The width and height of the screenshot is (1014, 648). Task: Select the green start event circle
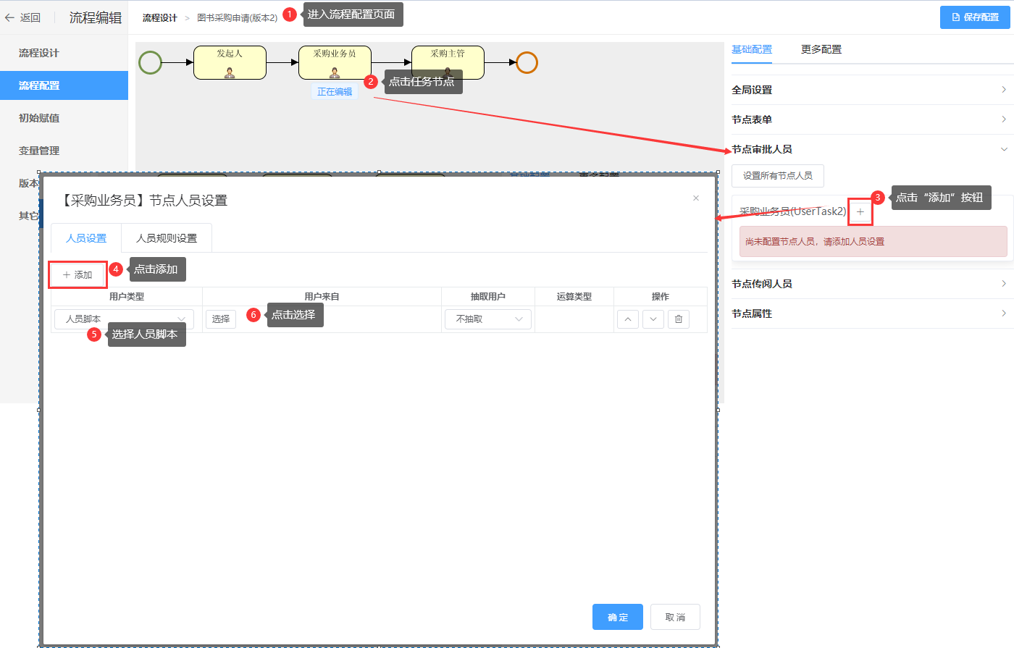(150, 62)
